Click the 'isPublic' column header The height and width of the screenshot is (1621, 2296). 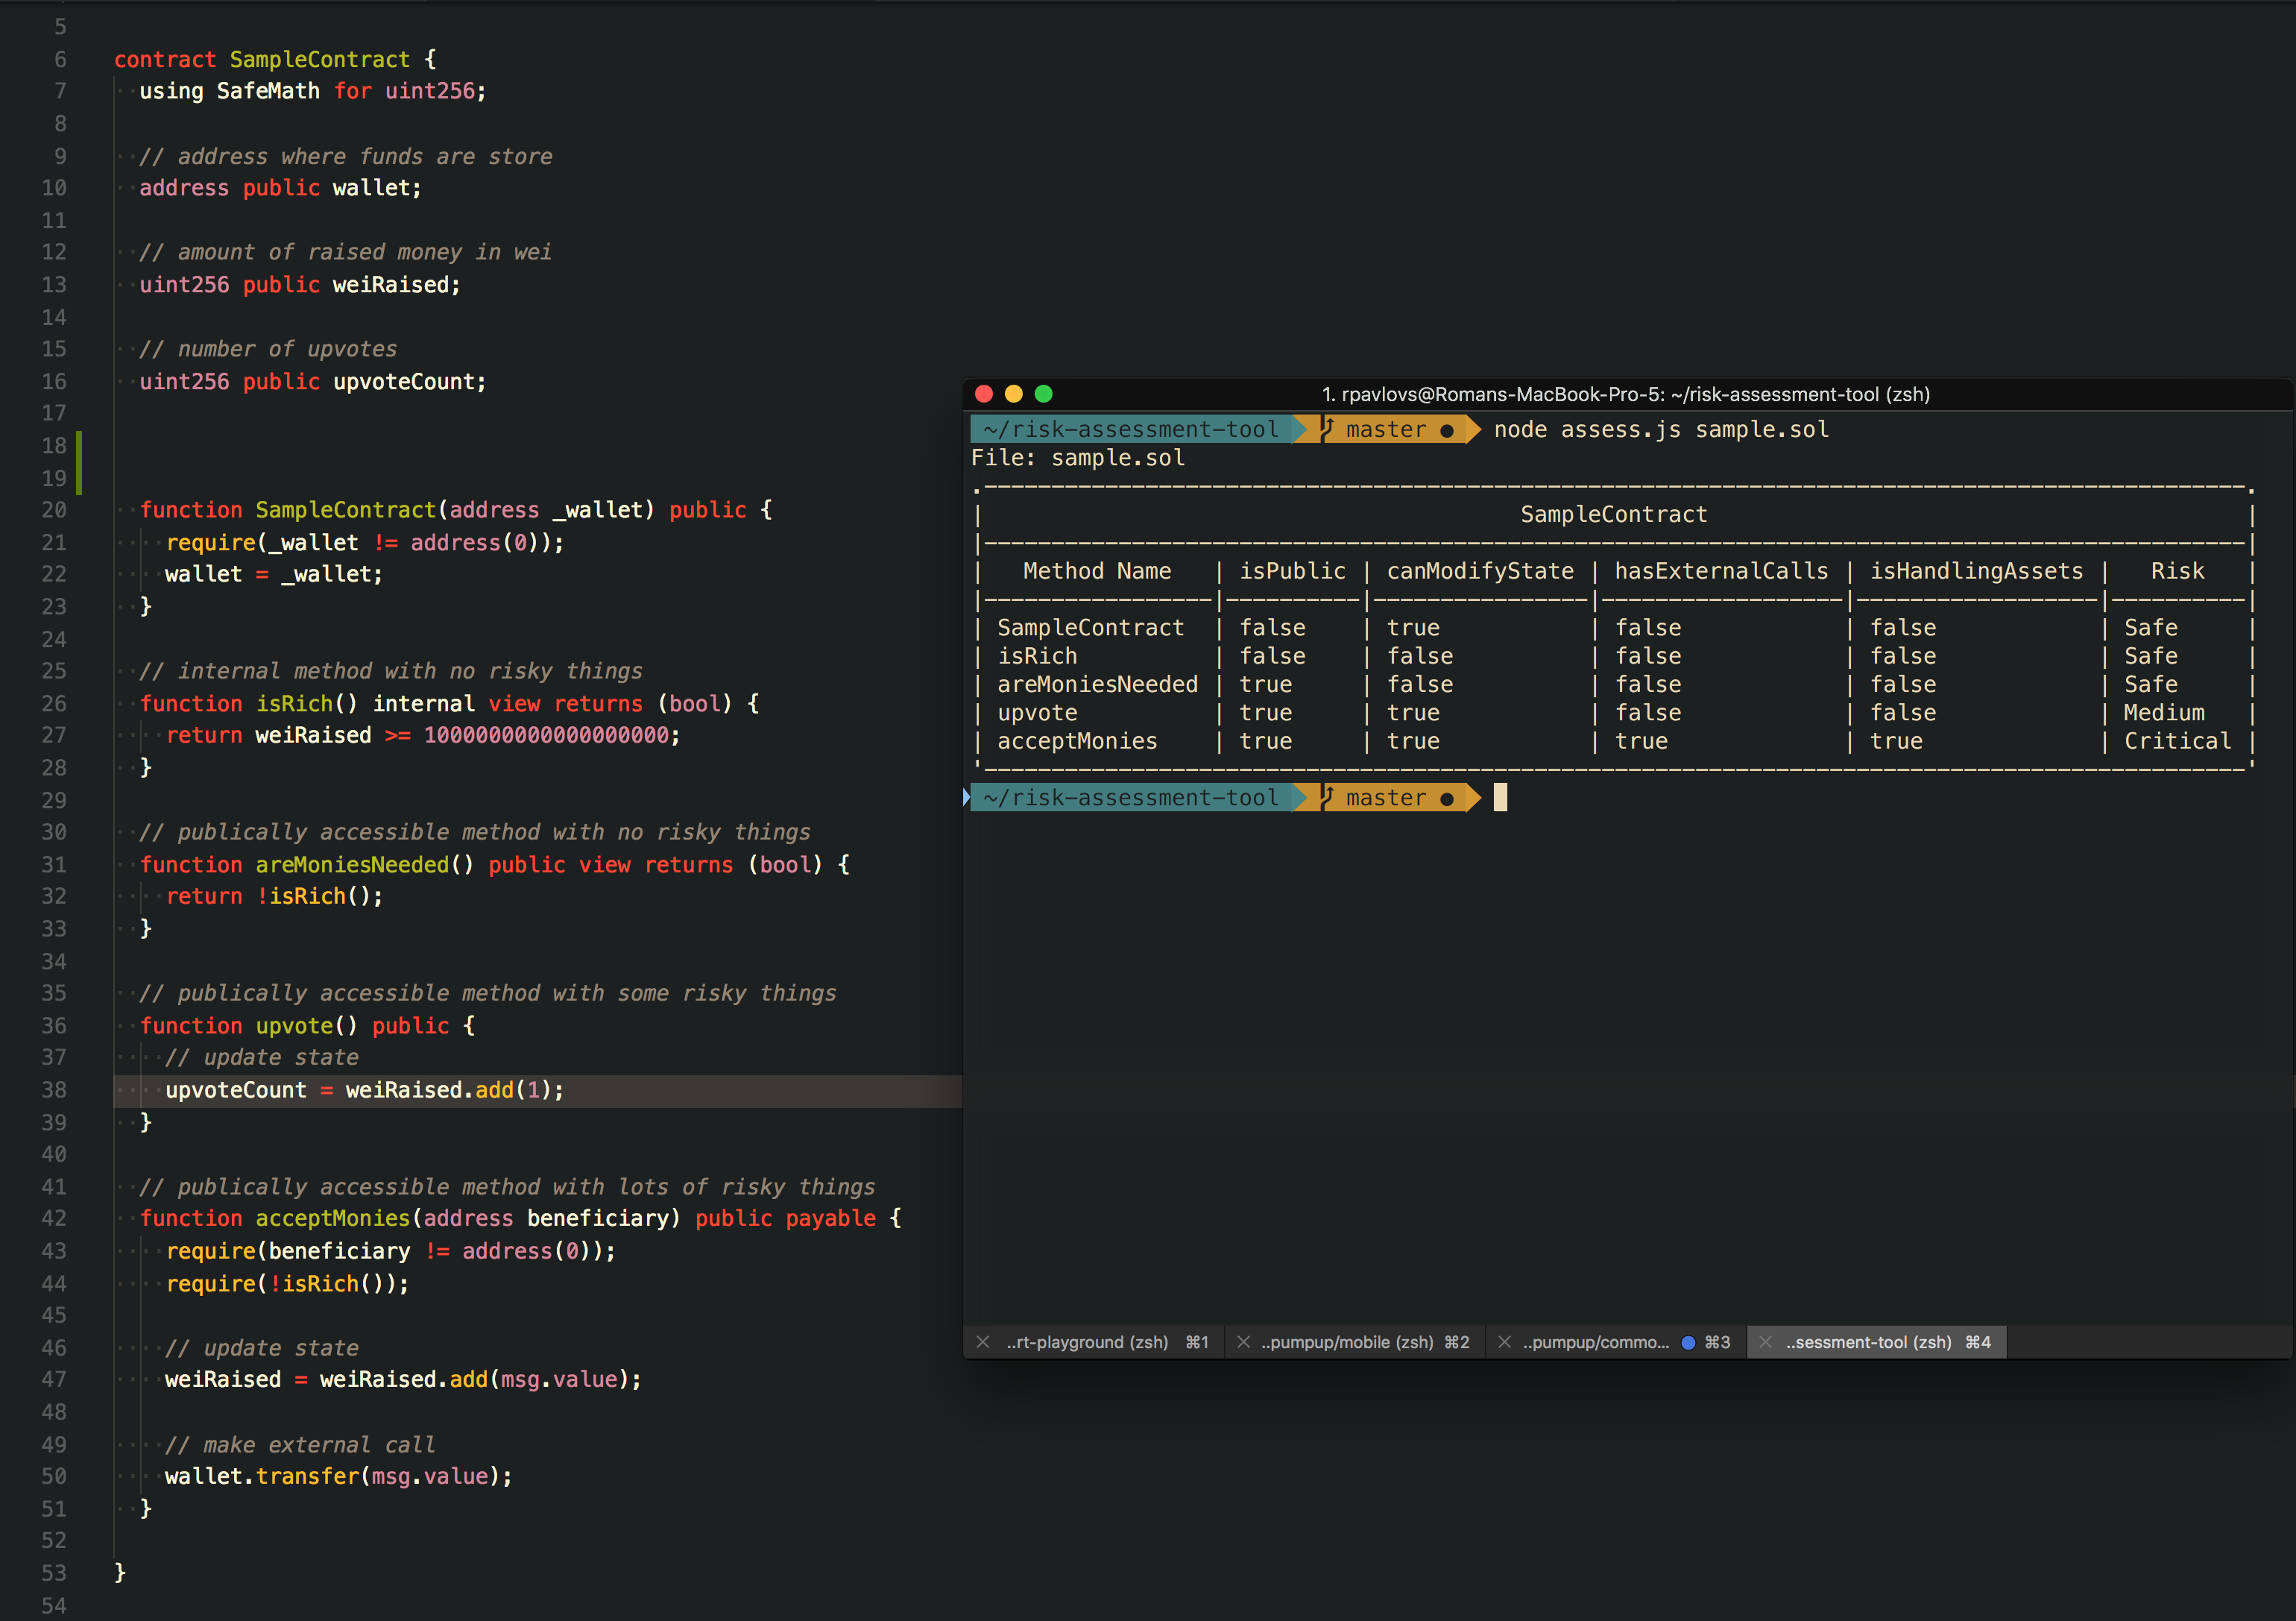(1292, 571)
